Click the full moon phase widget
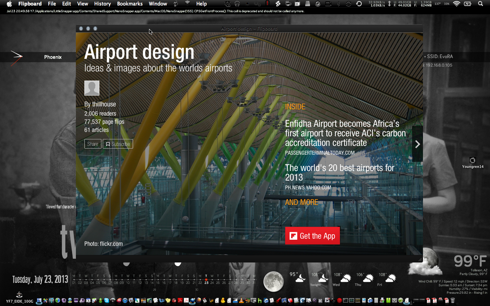Image resolution: width=490 pixels, height=306 pixels. pyautogui.click(x=274, y=282)
